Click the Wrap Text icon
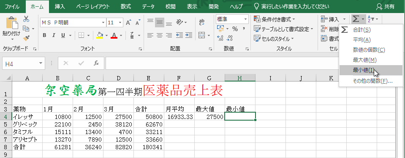 click(202, 22)
